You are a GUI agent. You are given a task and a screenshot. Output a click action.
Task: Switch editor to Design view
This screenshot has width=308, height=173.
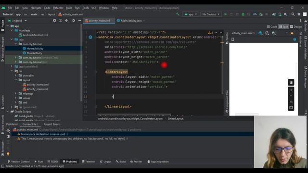pos(296,27)
